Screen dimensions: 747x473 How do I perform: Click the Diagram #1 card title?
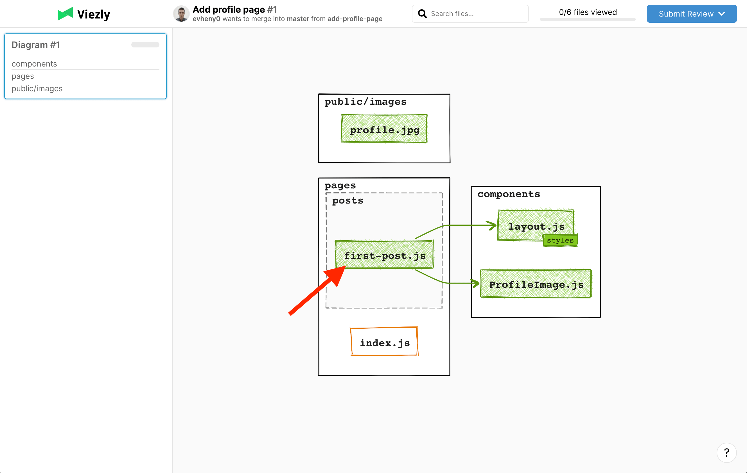pyautogui.click(x=36, y=45)
